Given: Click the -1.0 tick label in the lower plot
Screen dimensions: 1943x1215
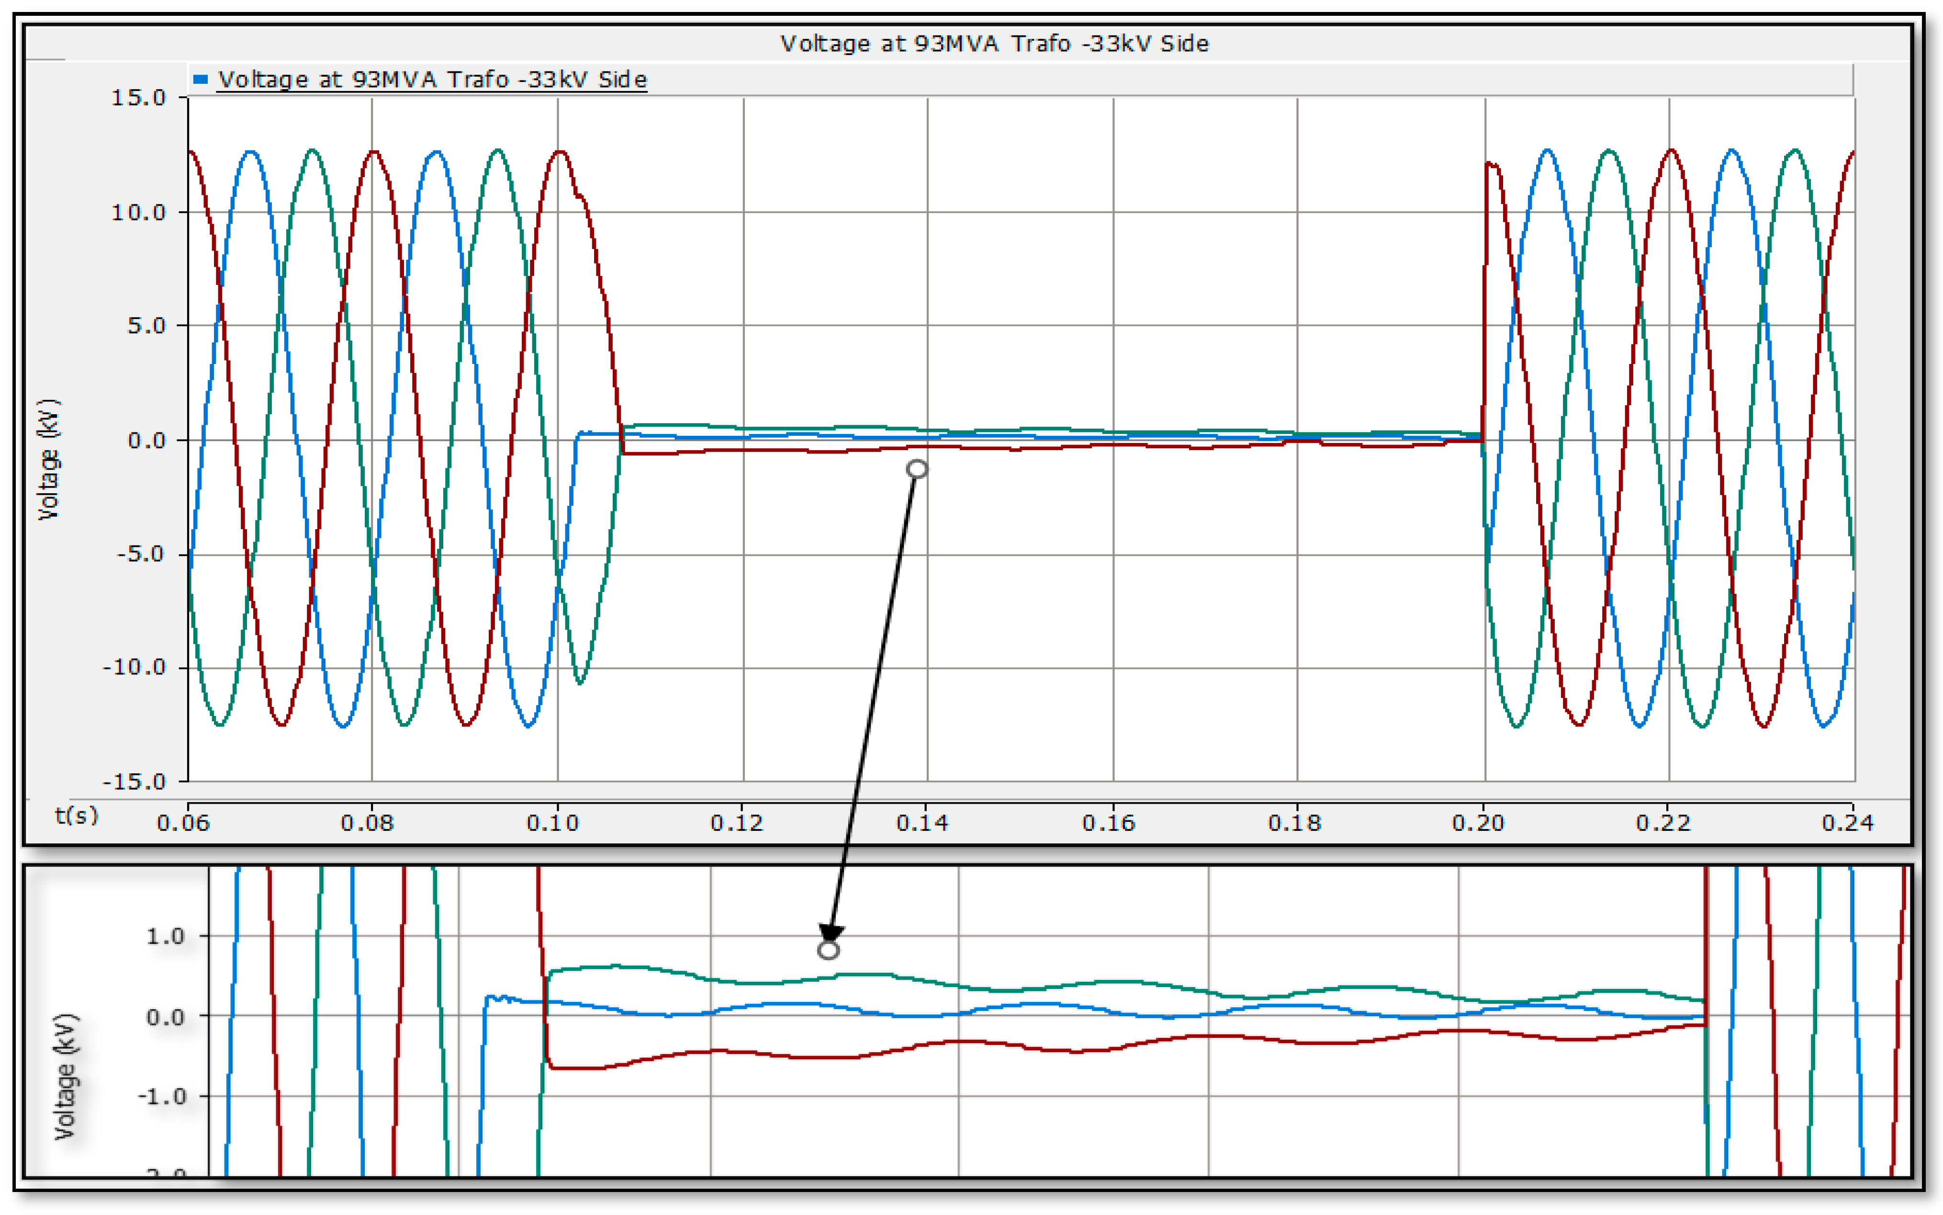Looking at the screenshot, I should 161,1097.
